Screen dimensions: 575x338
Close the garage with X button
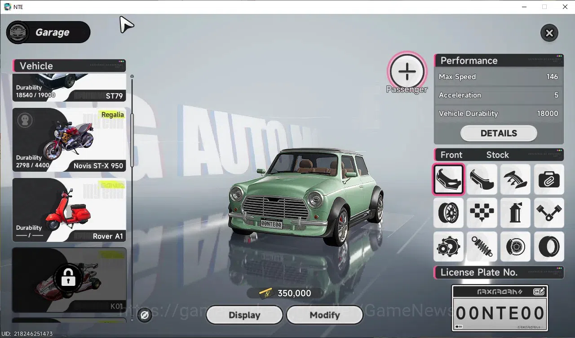coord(549,33)
